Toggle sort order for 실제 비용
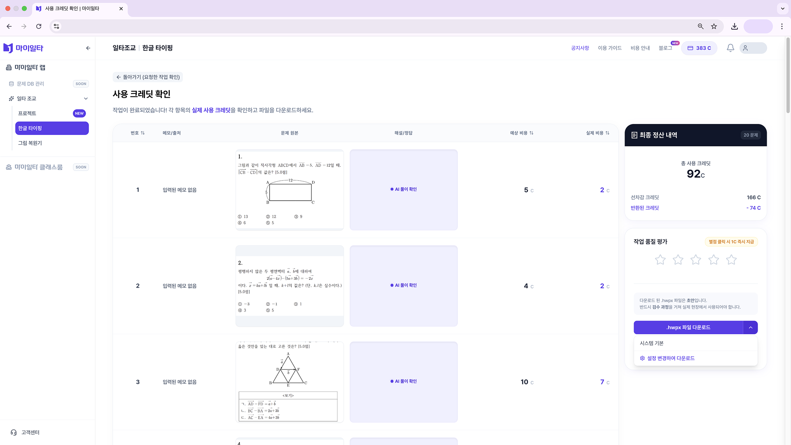The height and width of the screenshot is (445, 791). click(x=607, y=133)
